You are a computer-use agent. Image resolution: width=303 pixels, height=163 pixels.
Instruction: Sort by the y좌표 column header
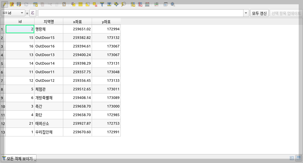tap(106, 21)
